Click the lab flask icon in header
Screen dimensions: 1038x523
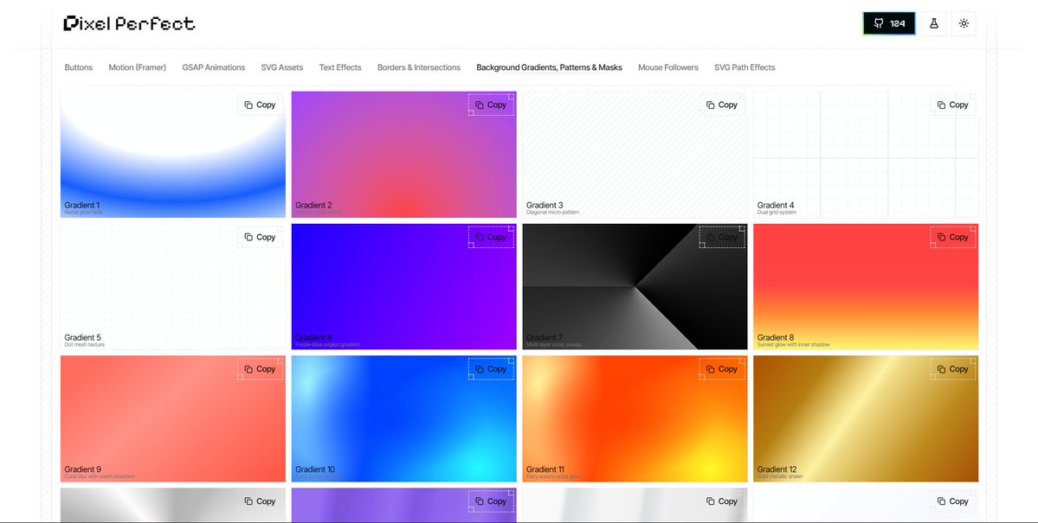coord(933,23)
